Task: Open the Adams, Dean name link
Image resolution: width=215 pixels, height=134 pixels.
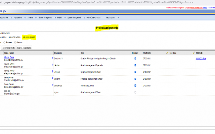Action: point(9,57)
